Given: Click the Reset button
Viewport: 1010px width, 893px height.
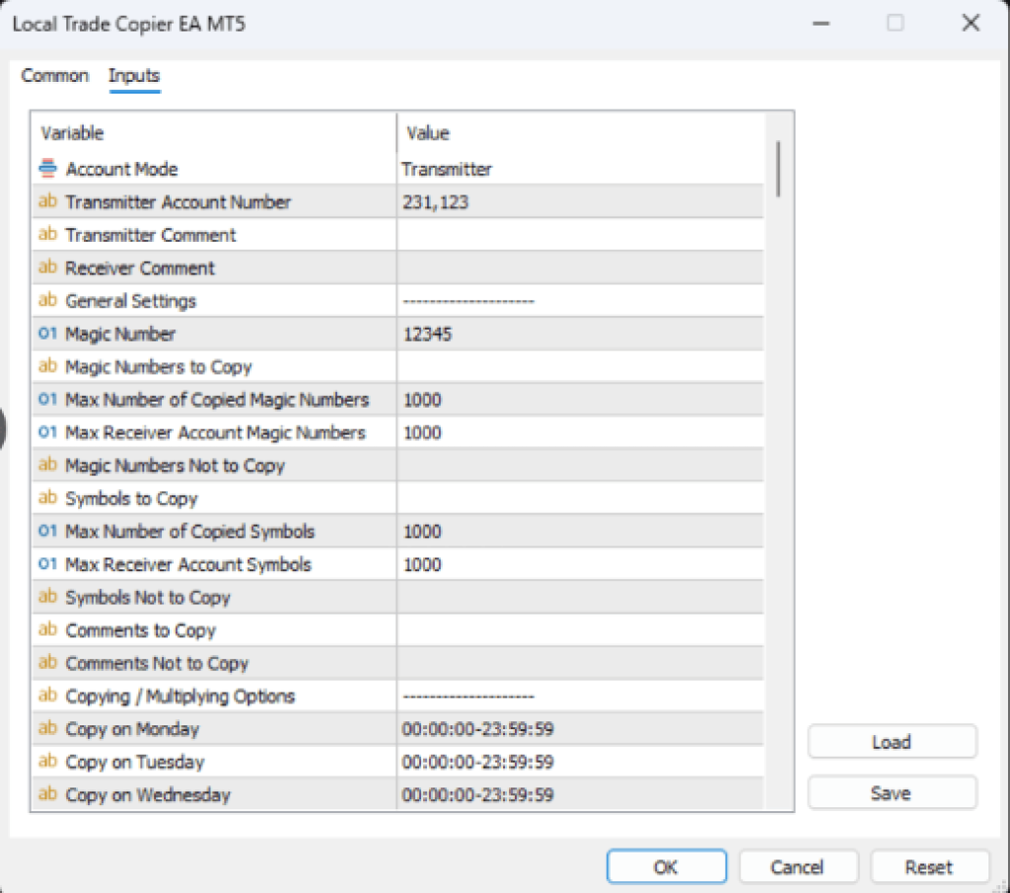Looking at the screenshot, I should (x=929, y=866).
